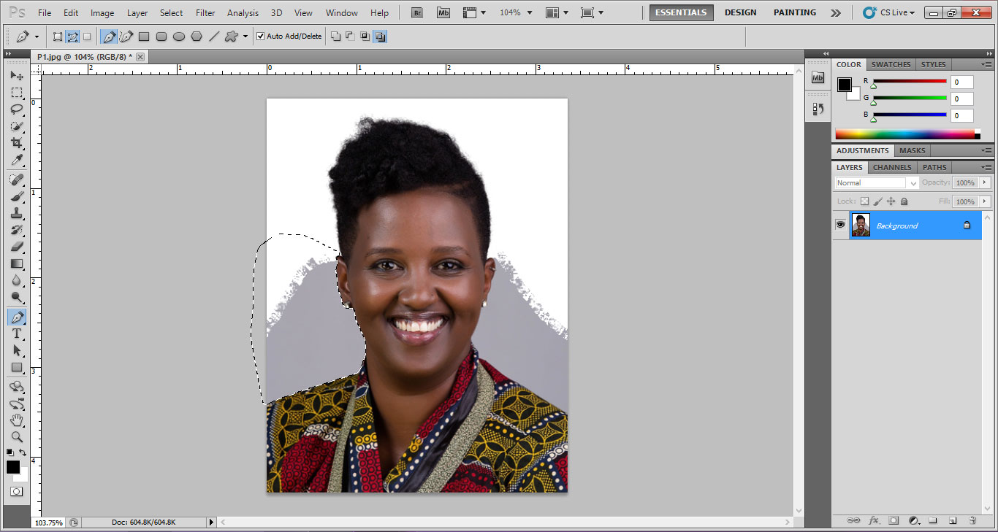The image size is (998, 532).
Task: Open the History panel icon
Action: [818, 109]
